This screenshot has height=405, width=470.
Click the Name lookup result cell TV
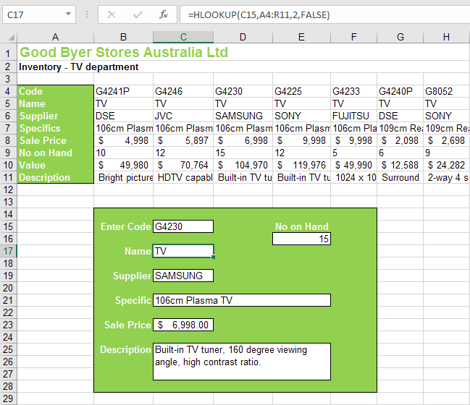pyautogui.click(x=183, y=251)
